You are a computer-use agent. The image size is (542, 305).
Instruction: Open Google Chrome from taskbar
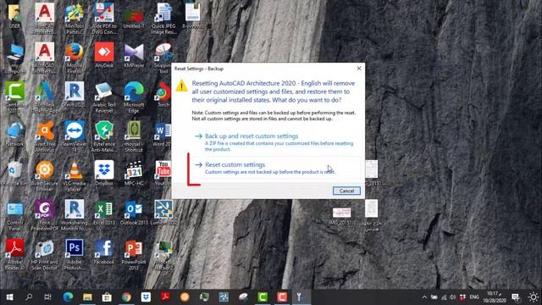126,297
